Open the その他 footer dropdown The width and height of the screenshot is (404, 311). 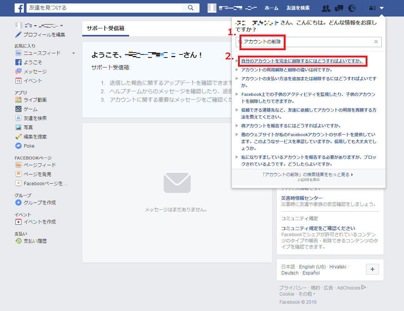tap(306, 294)
